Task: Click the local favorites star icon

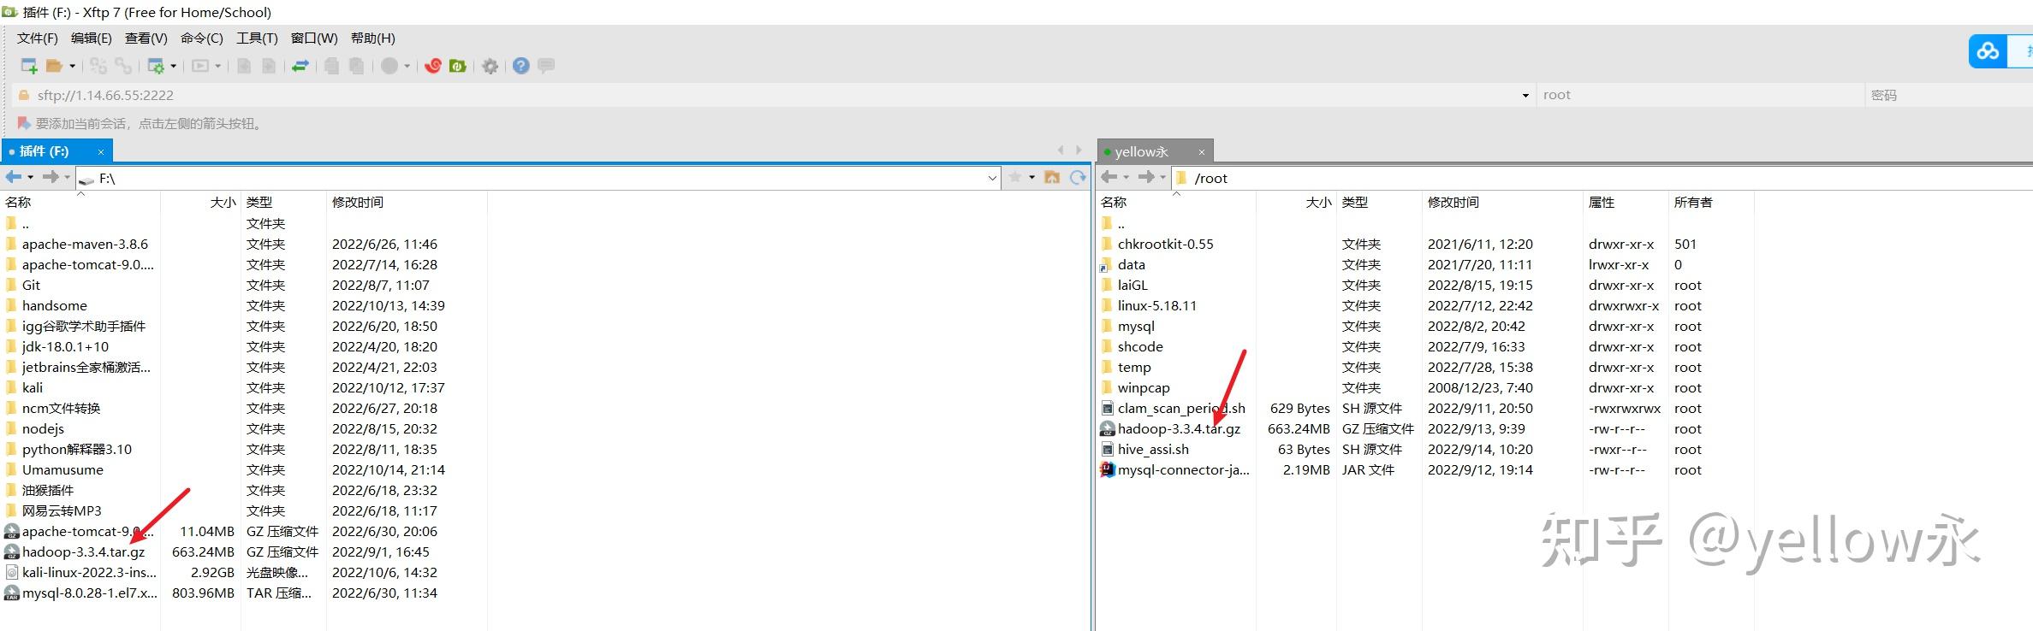Action: [x=1015, y=177]
